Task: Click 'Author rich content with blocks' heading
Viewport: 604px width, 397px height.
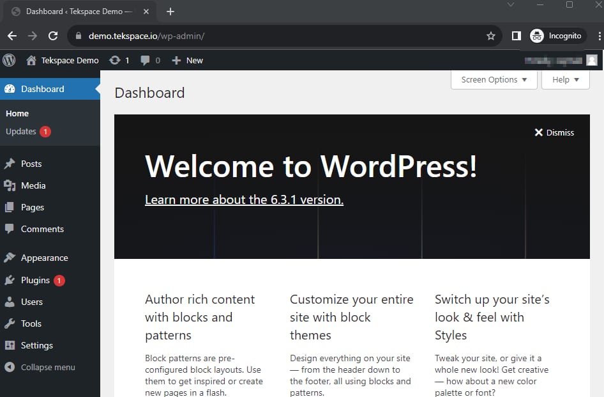Action: click(x=200, y=317)
